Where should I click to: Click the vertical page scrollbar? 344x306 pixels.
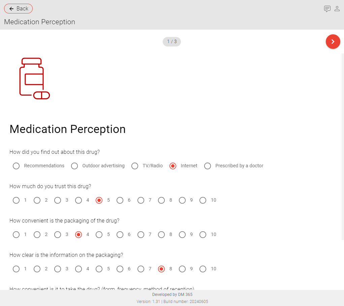coord(343,147)
